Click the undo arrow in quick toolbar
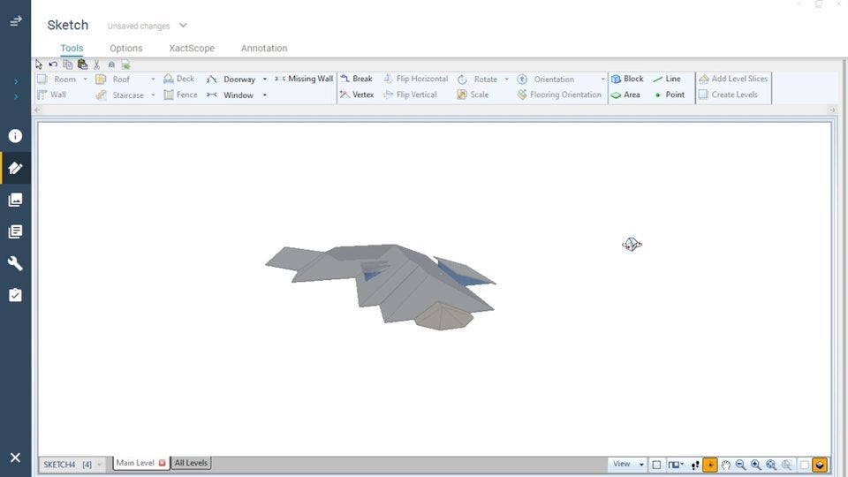 point(53,64)
